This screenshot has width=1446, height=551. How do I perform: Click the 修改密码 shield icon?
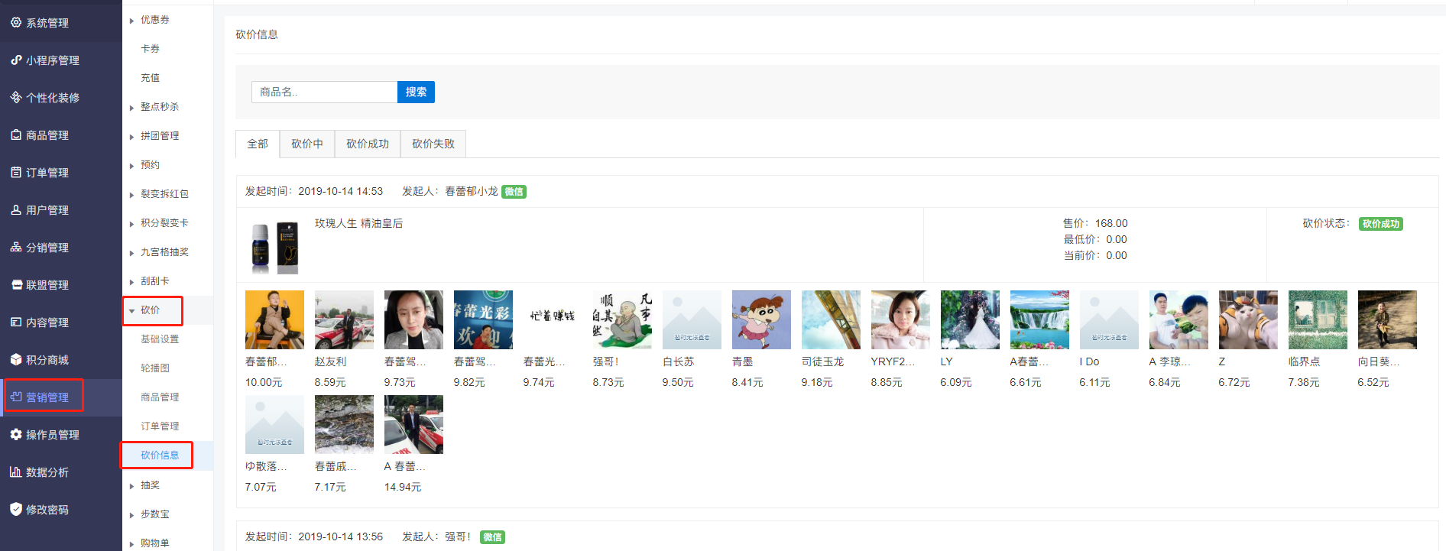point(16,509)
